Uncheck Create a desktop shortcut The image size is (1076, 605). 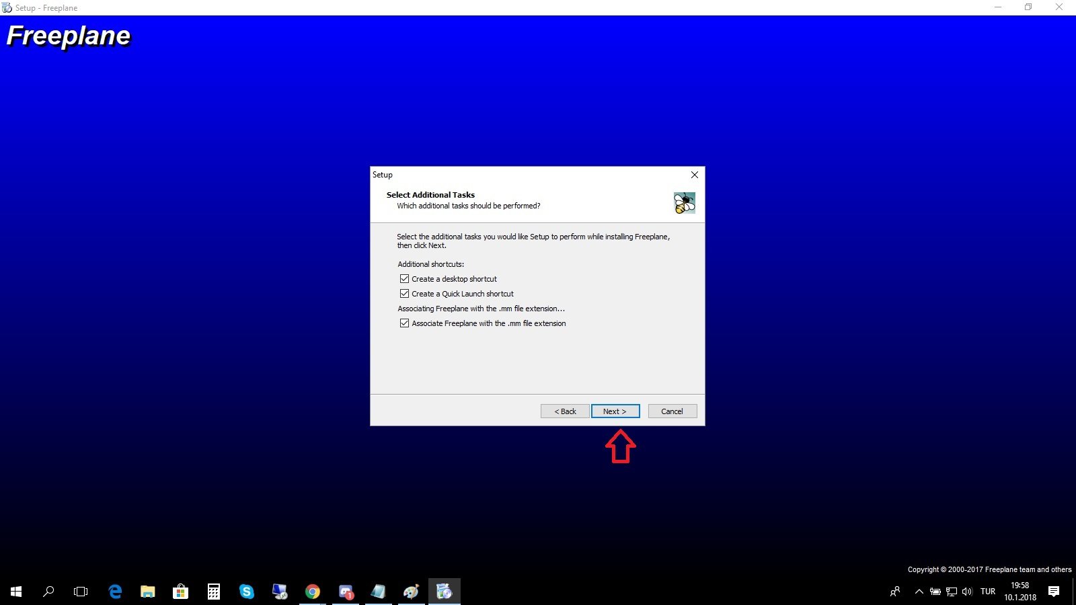tap(404, 278)
